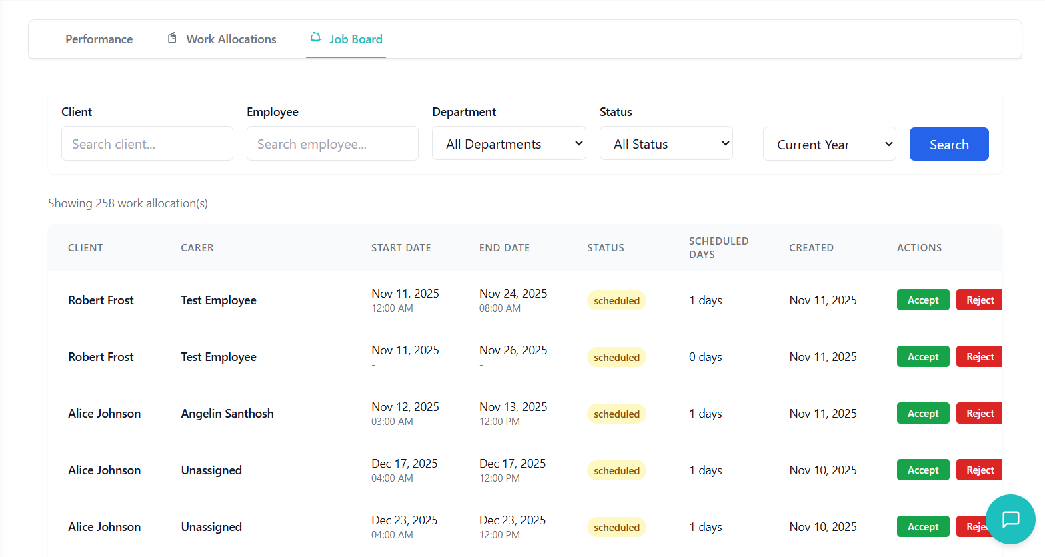Click the scheduled status badge in first row
Viewport: 1045px width, 557px height.
click(x=616, y=301)
